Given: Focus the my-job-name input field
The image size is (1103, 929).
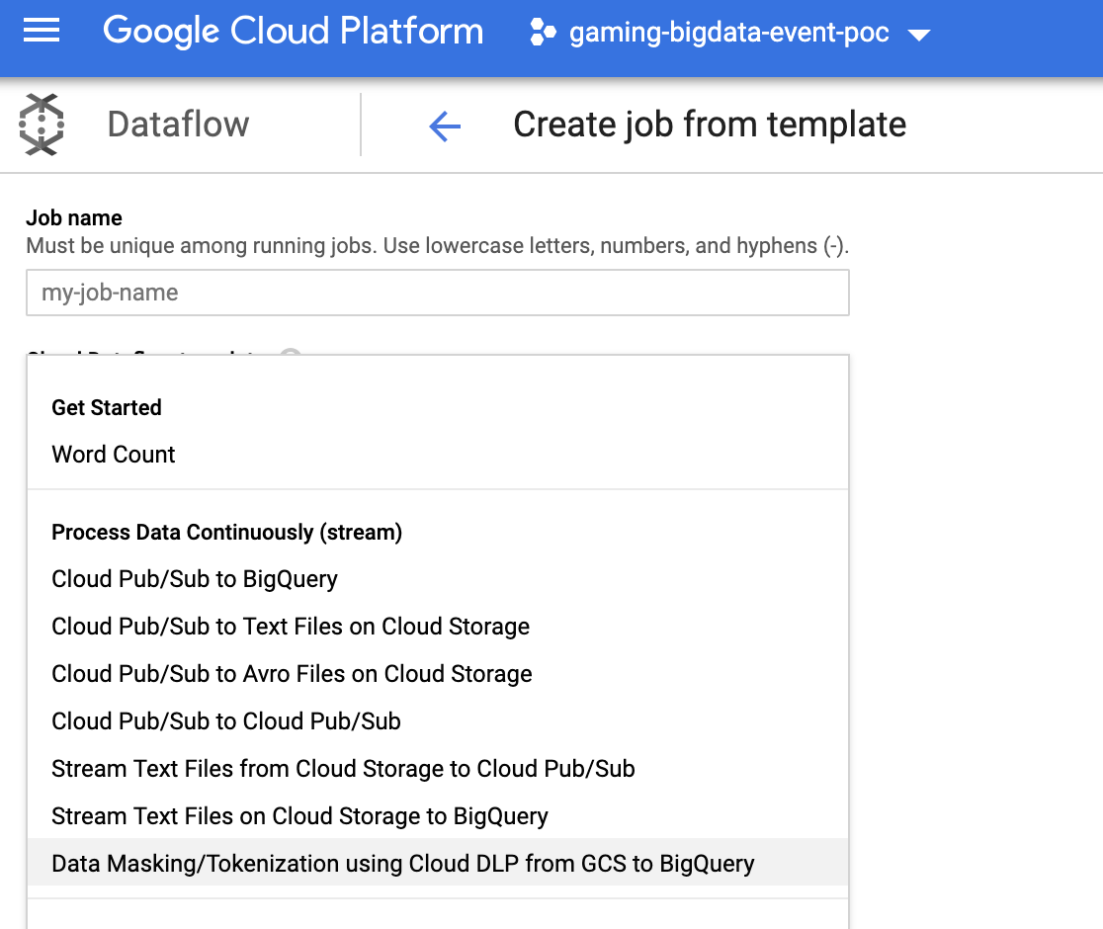Looking at the screenshot, I should pos(438,293).
